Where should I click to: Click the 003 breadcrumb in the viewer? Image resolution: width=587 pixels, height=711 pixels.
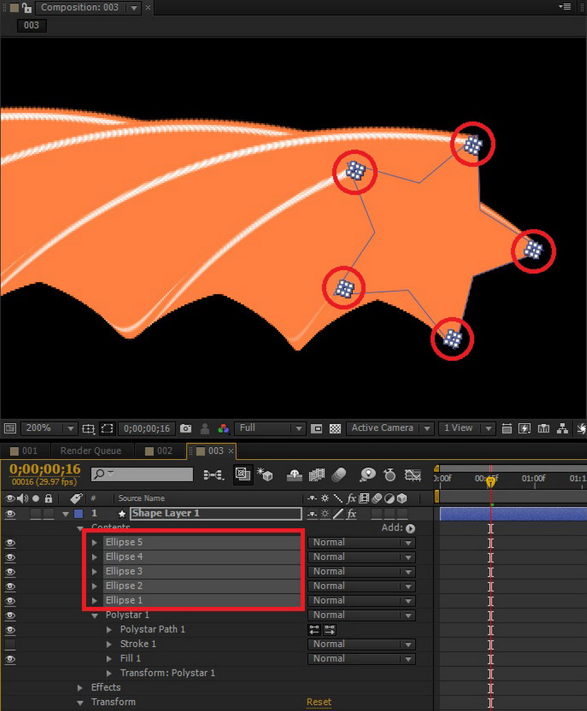(31, 25)
